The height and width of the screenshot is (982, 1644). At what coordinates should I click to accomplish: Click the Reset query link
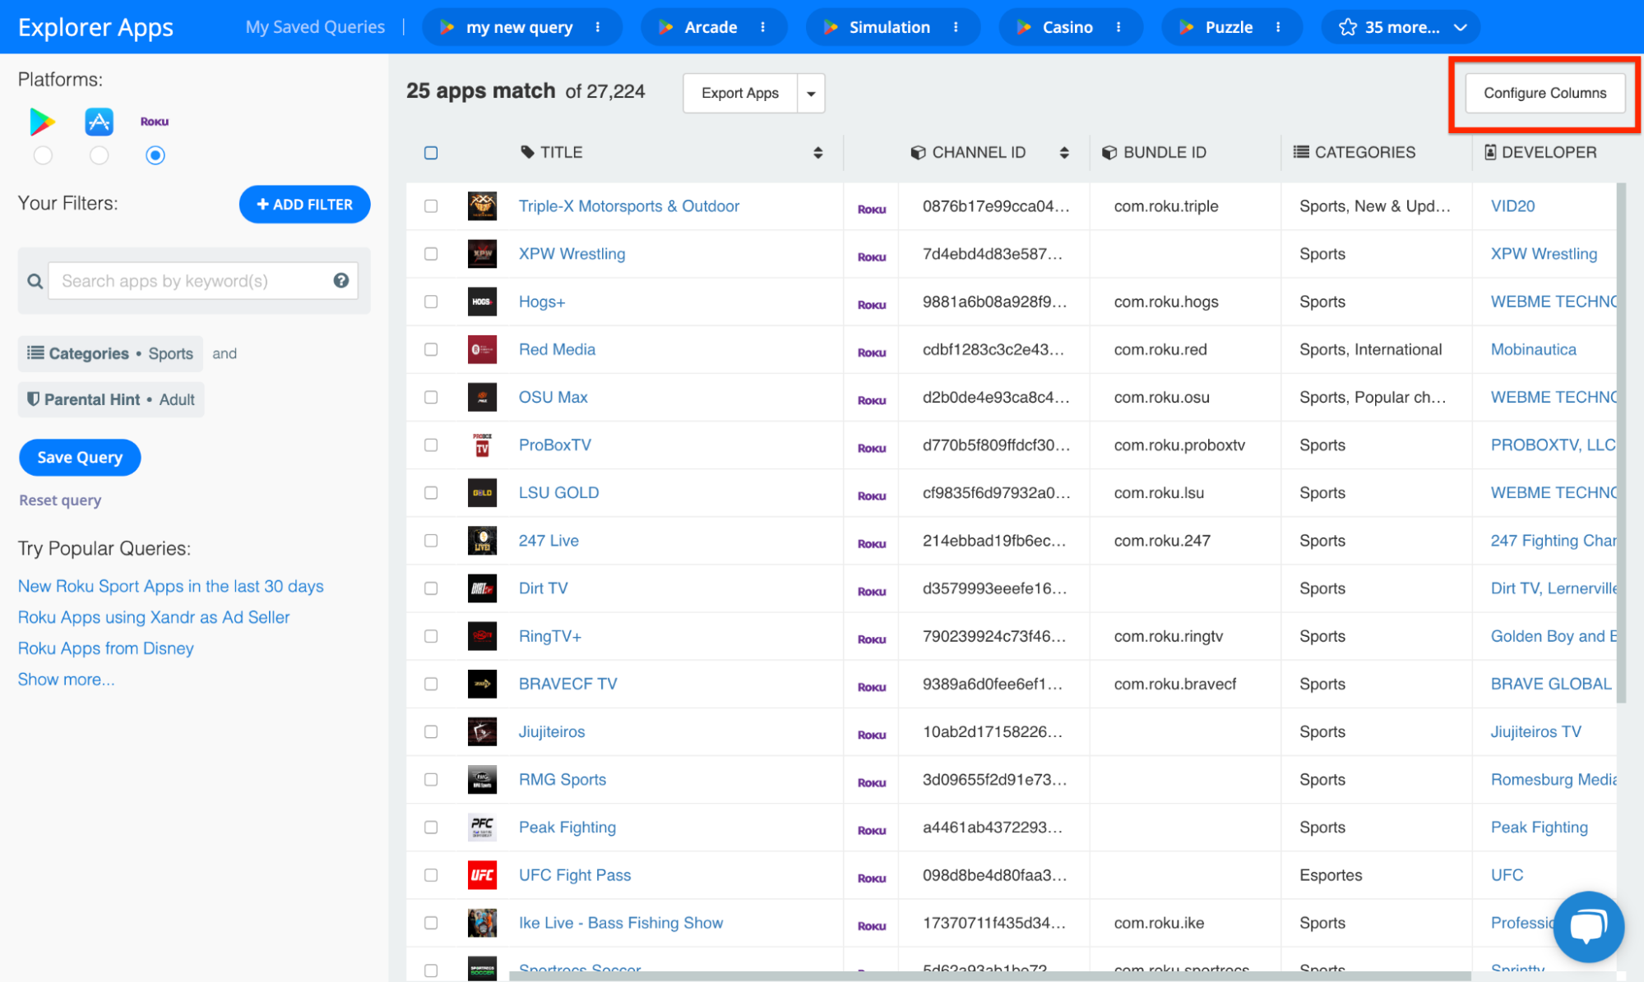(x=60, y=500)
